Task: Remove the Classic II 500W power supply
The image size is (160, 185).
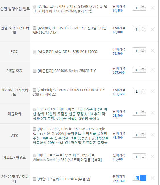Action: (153, 135)
